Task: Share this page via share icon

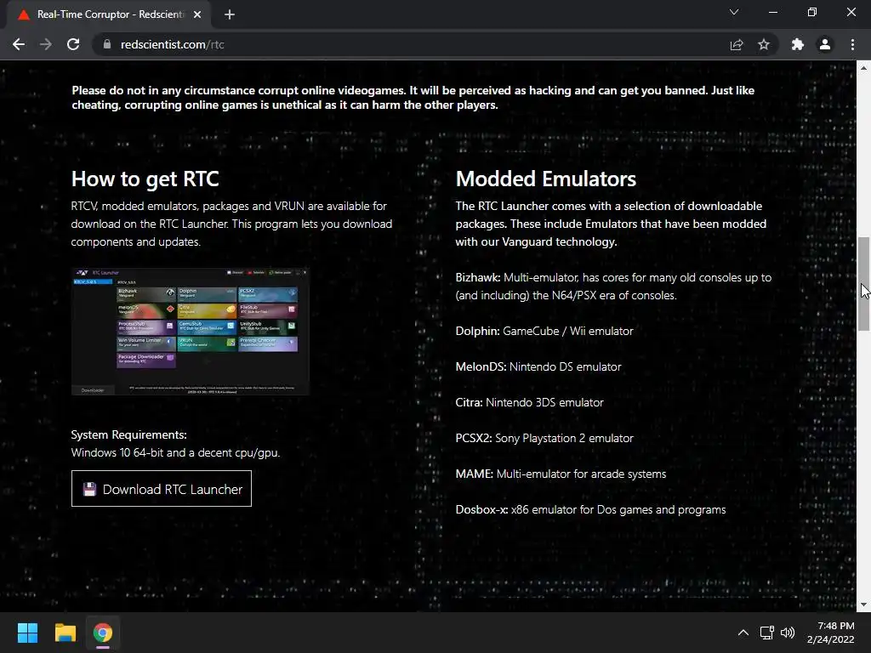Action: 737,44
